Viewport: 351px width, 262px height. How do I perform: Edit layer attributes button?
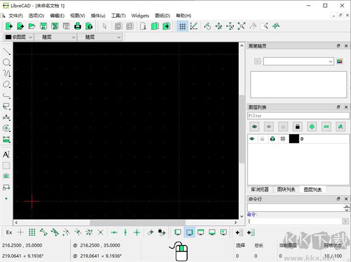tap(340, 127)
